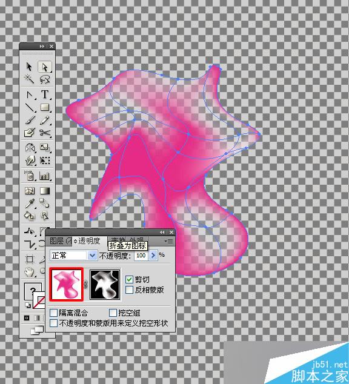Collapse the transparency panel to icons

tap(162, 232)
